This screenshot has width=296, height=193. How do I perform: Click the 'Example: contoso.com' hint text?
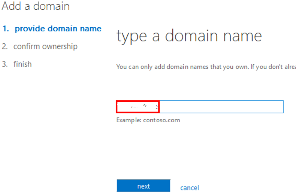coord(148,120)
